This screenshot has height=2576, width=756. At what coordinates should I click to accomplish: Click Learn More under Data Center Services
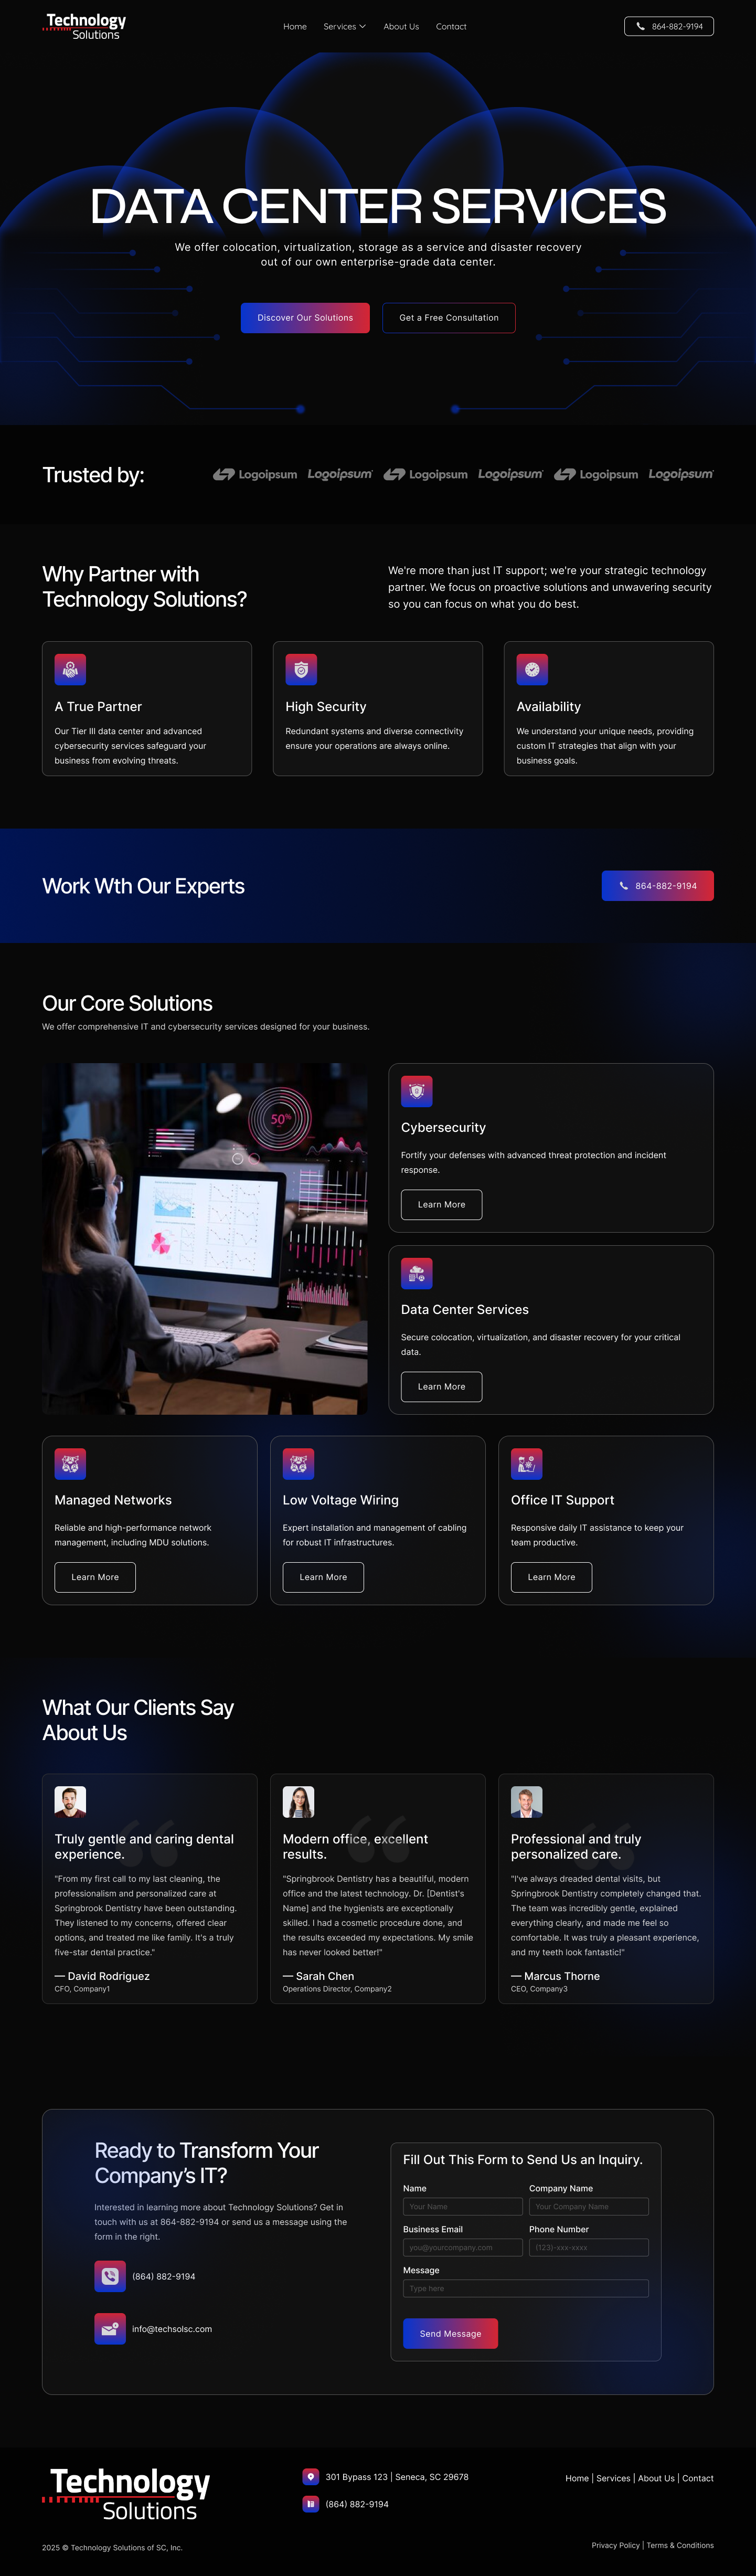(442, 1387)
